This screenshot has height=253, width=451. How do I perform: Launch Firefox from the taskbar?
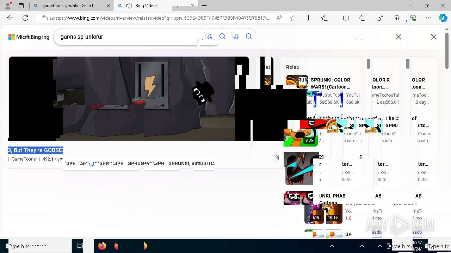(x=102, y=246)
